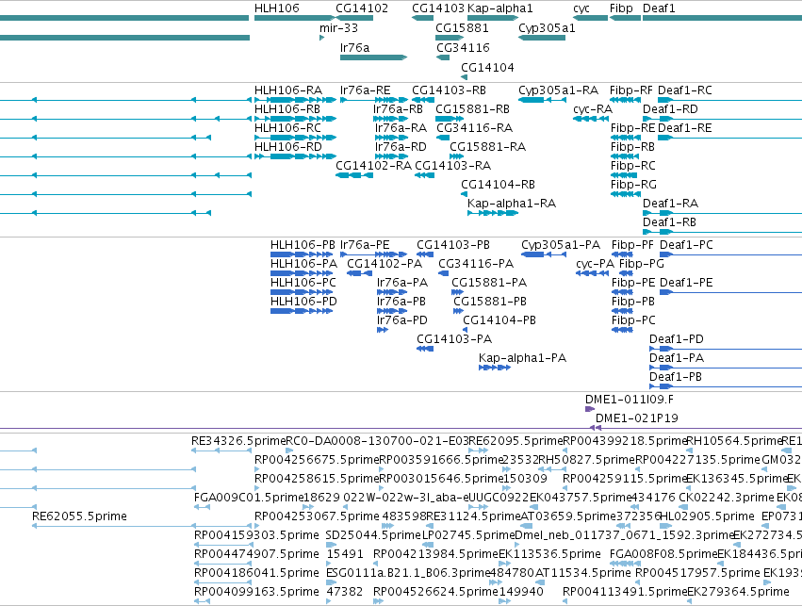Click the RE62055.5prime EST feature
Viewport: 802px width, 606px height.
pos(142,526)
